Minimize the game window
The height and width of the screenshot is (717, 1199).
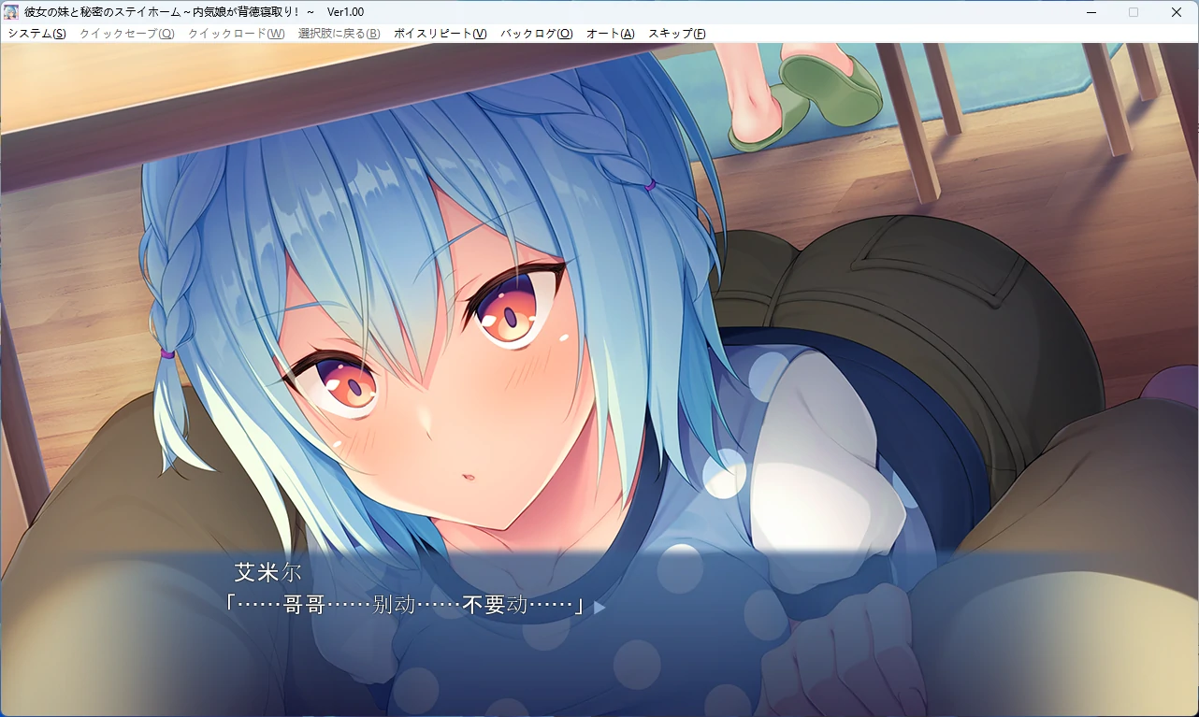(1091, 12)
